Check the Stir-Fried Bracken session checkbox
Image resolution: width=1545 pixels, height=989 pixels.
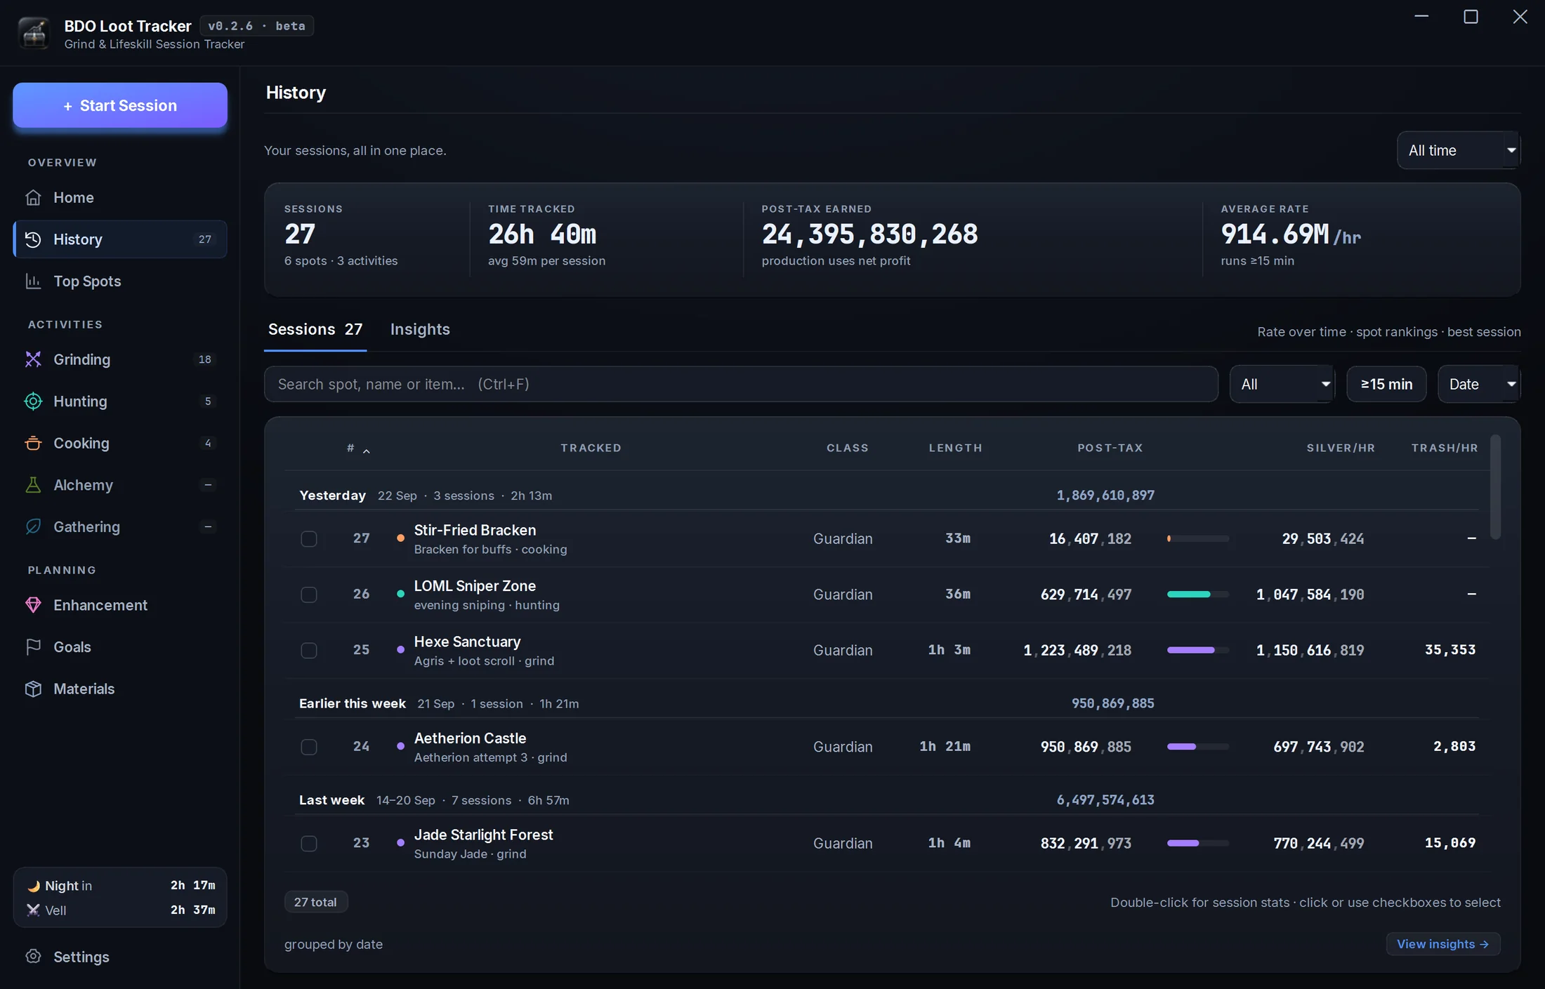coord(309,539)
